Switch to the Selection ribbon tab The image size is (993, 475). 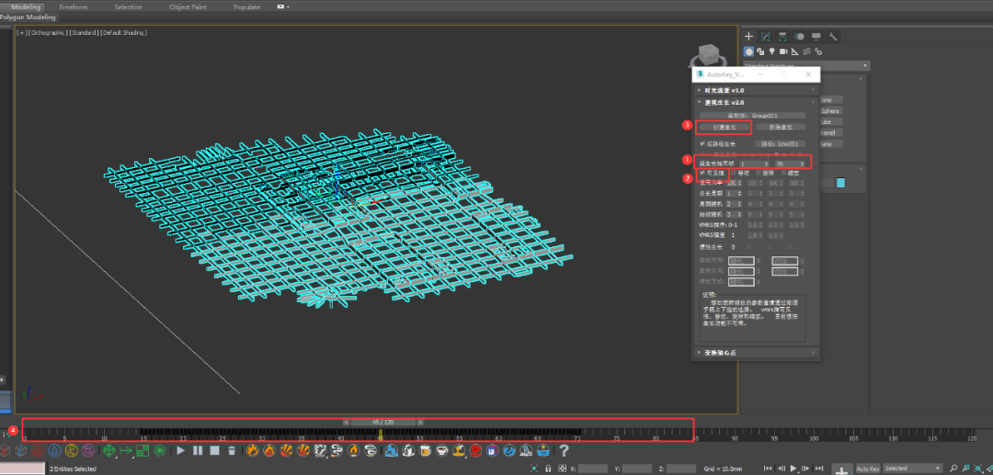[x=129, y=6]
